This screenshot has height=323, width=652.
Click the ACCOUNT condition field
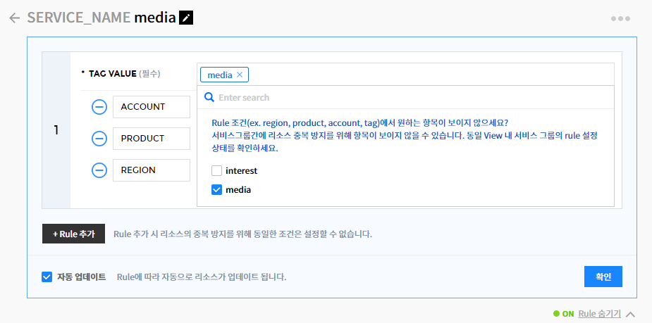click(151, 107)
